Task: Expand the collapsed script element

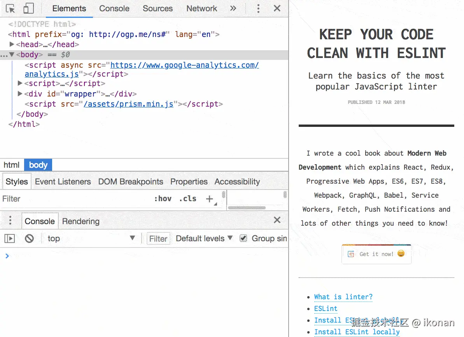Action: [20, 83]
